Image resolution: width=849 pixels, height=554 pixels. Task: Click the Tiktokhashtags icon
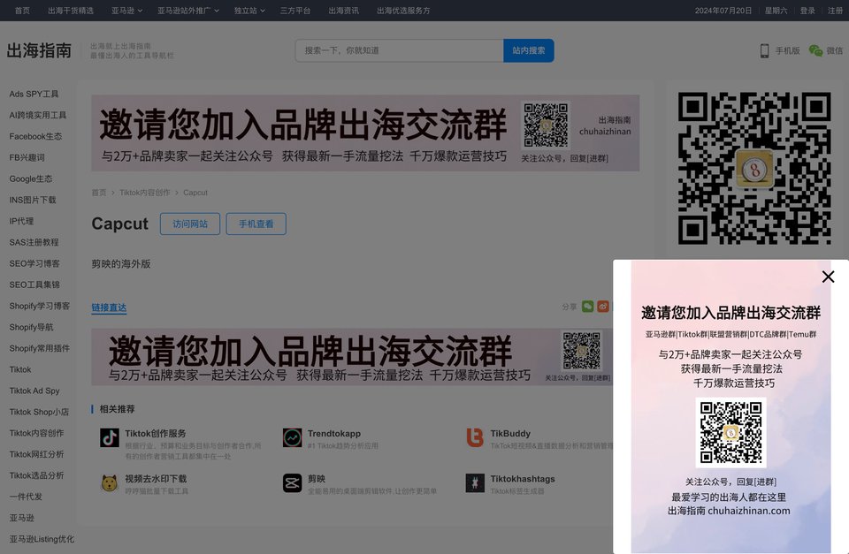pyautogui.click(x=475, y=482)
